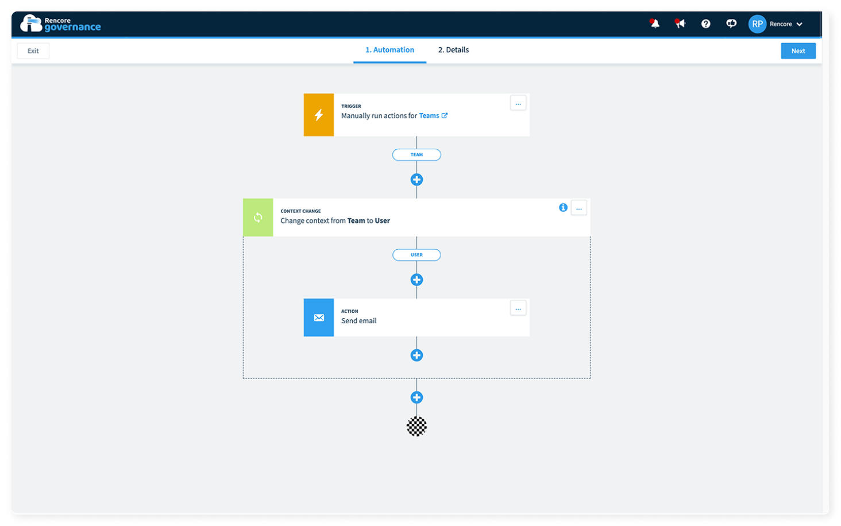Exit the automation editor
841x526 pixels.
[x=33, y=51]
